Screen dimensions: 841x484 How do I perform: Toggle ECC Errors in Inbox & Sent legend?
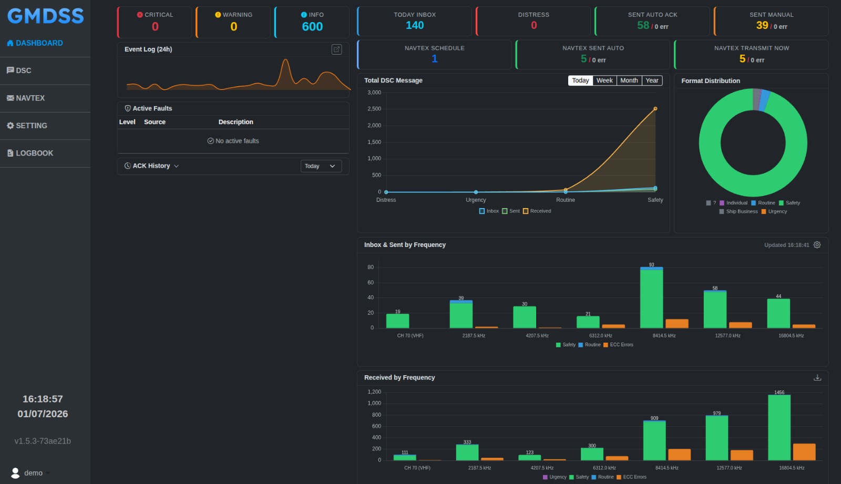coord(618,345)
